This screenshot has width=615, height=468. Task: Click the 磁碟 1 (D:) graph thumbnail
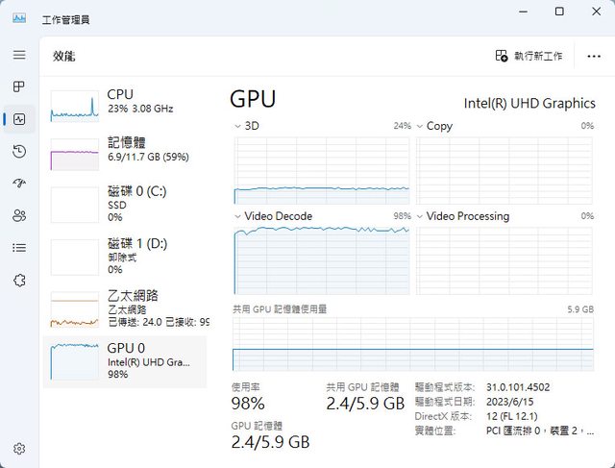coord(75,258)
